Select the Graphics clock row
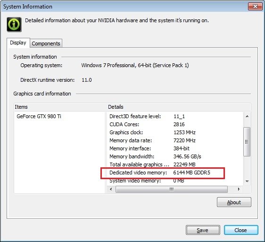Viewport: 265px width, 242px height. coord(175,132)
